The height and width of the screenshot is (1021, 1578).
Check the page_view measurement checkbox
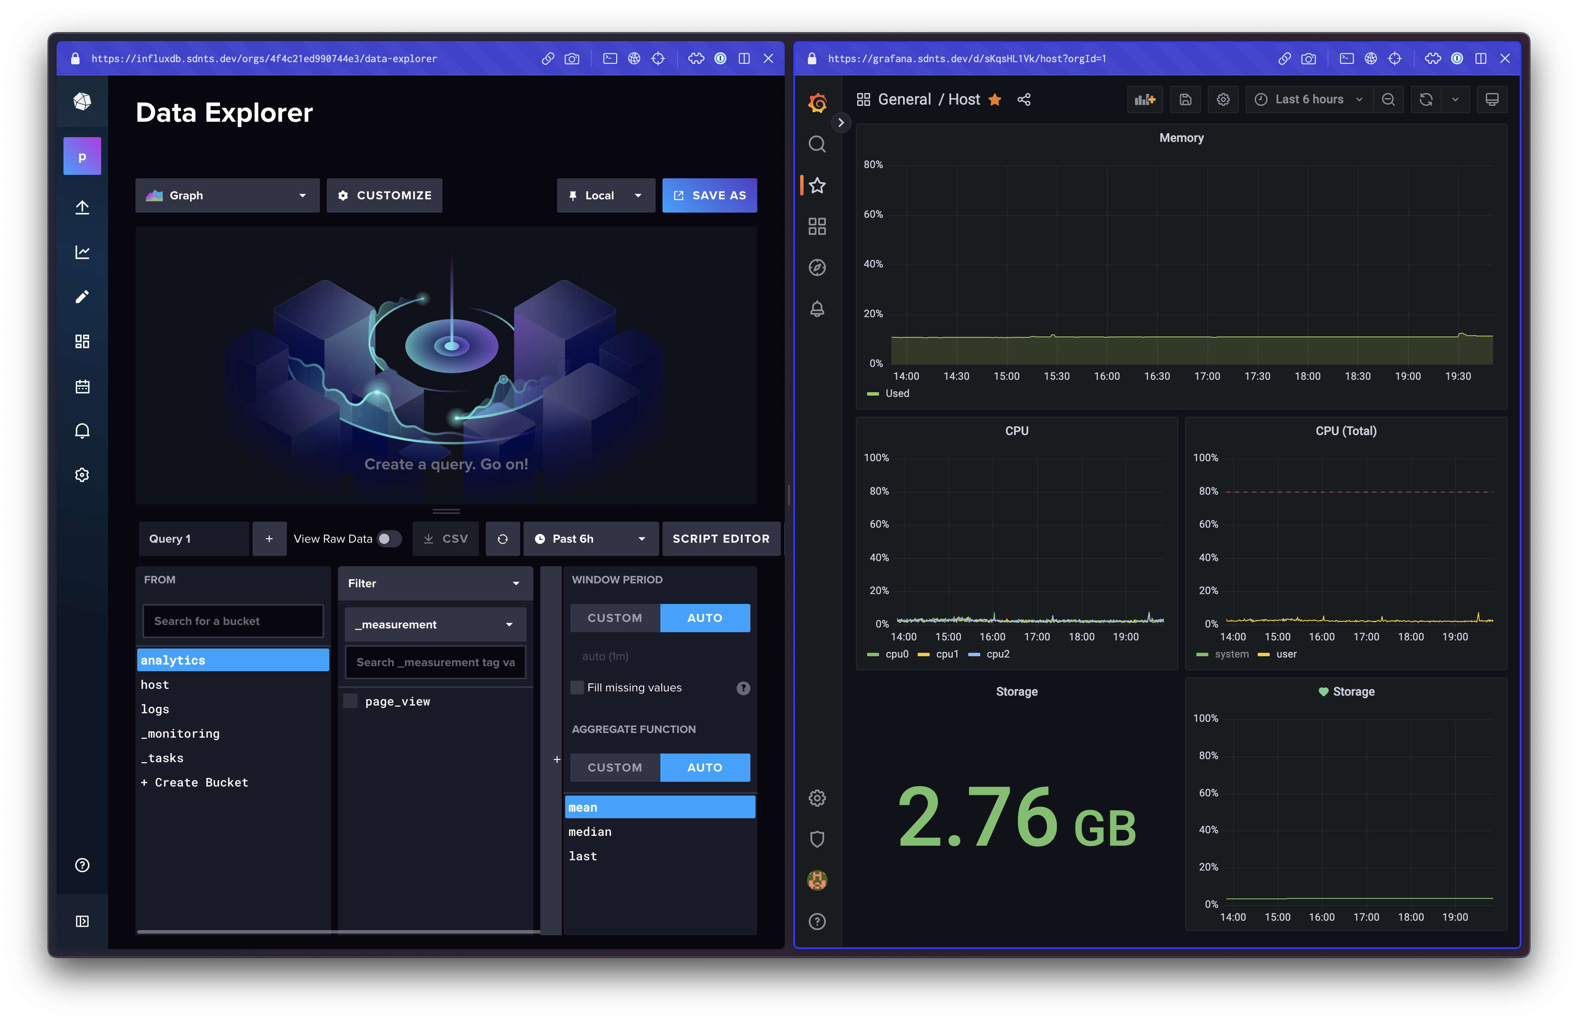[x=350, y=700]
